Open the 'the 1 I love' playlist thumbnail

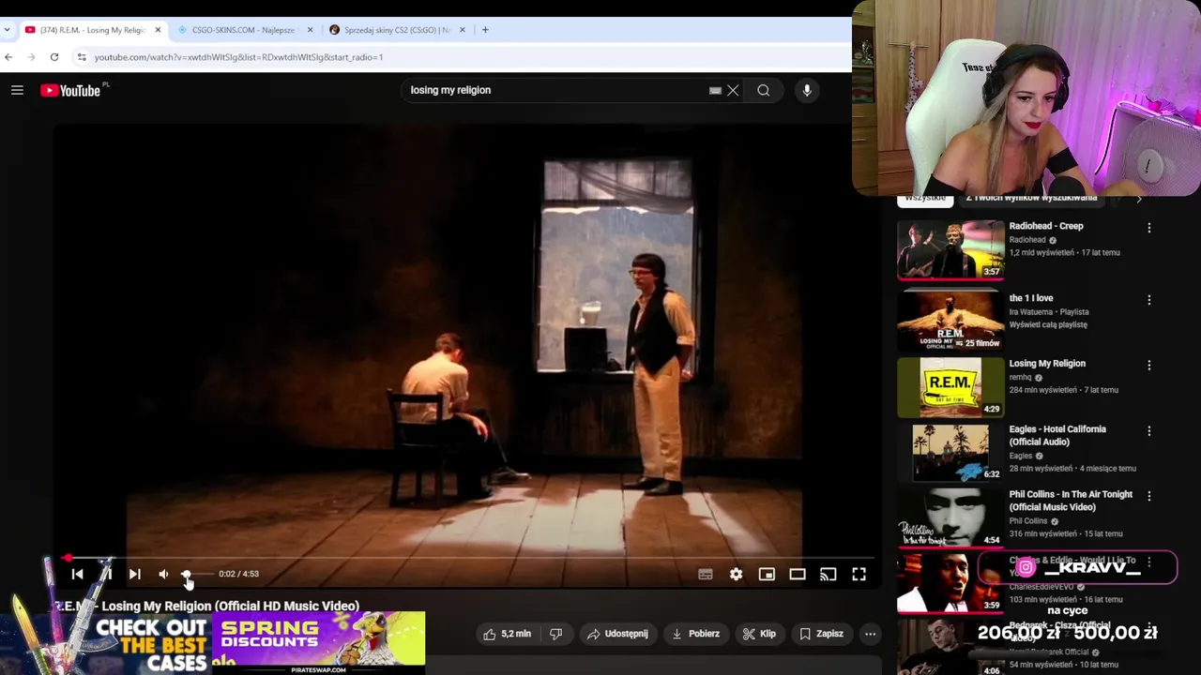pyautogui.click(x=950, y=319)
